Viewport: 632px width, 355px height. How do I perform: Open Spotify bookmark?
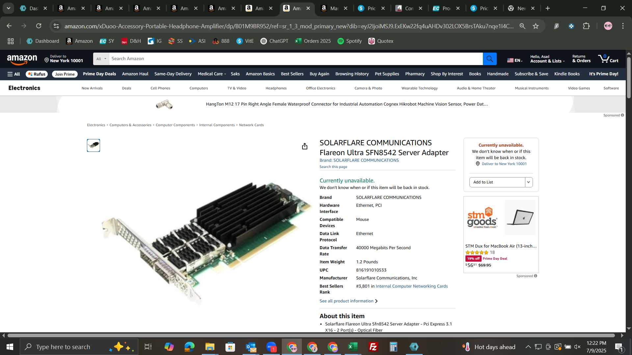click(x=350, y=41)
